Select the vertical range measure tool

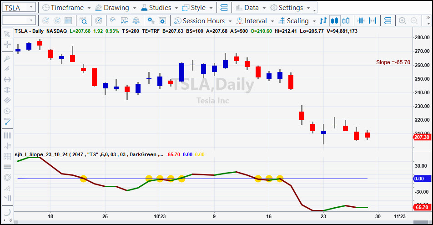pos(7,90)
